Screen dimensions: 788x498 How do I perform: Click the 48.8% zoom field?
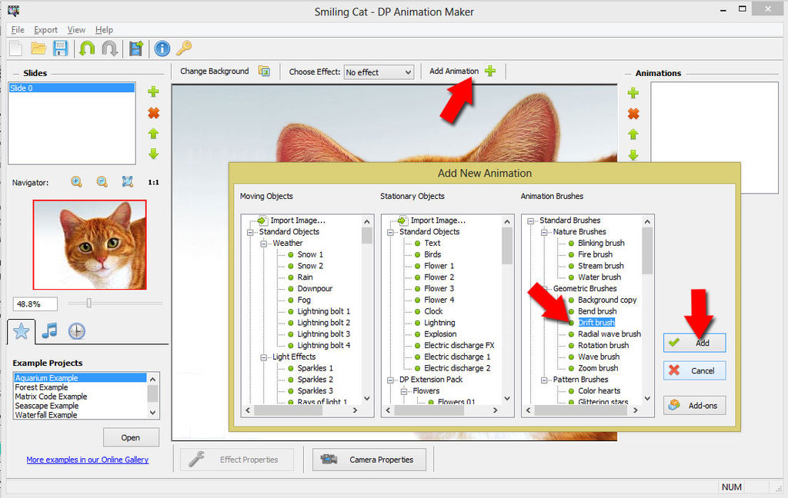(x=35, y=304)
